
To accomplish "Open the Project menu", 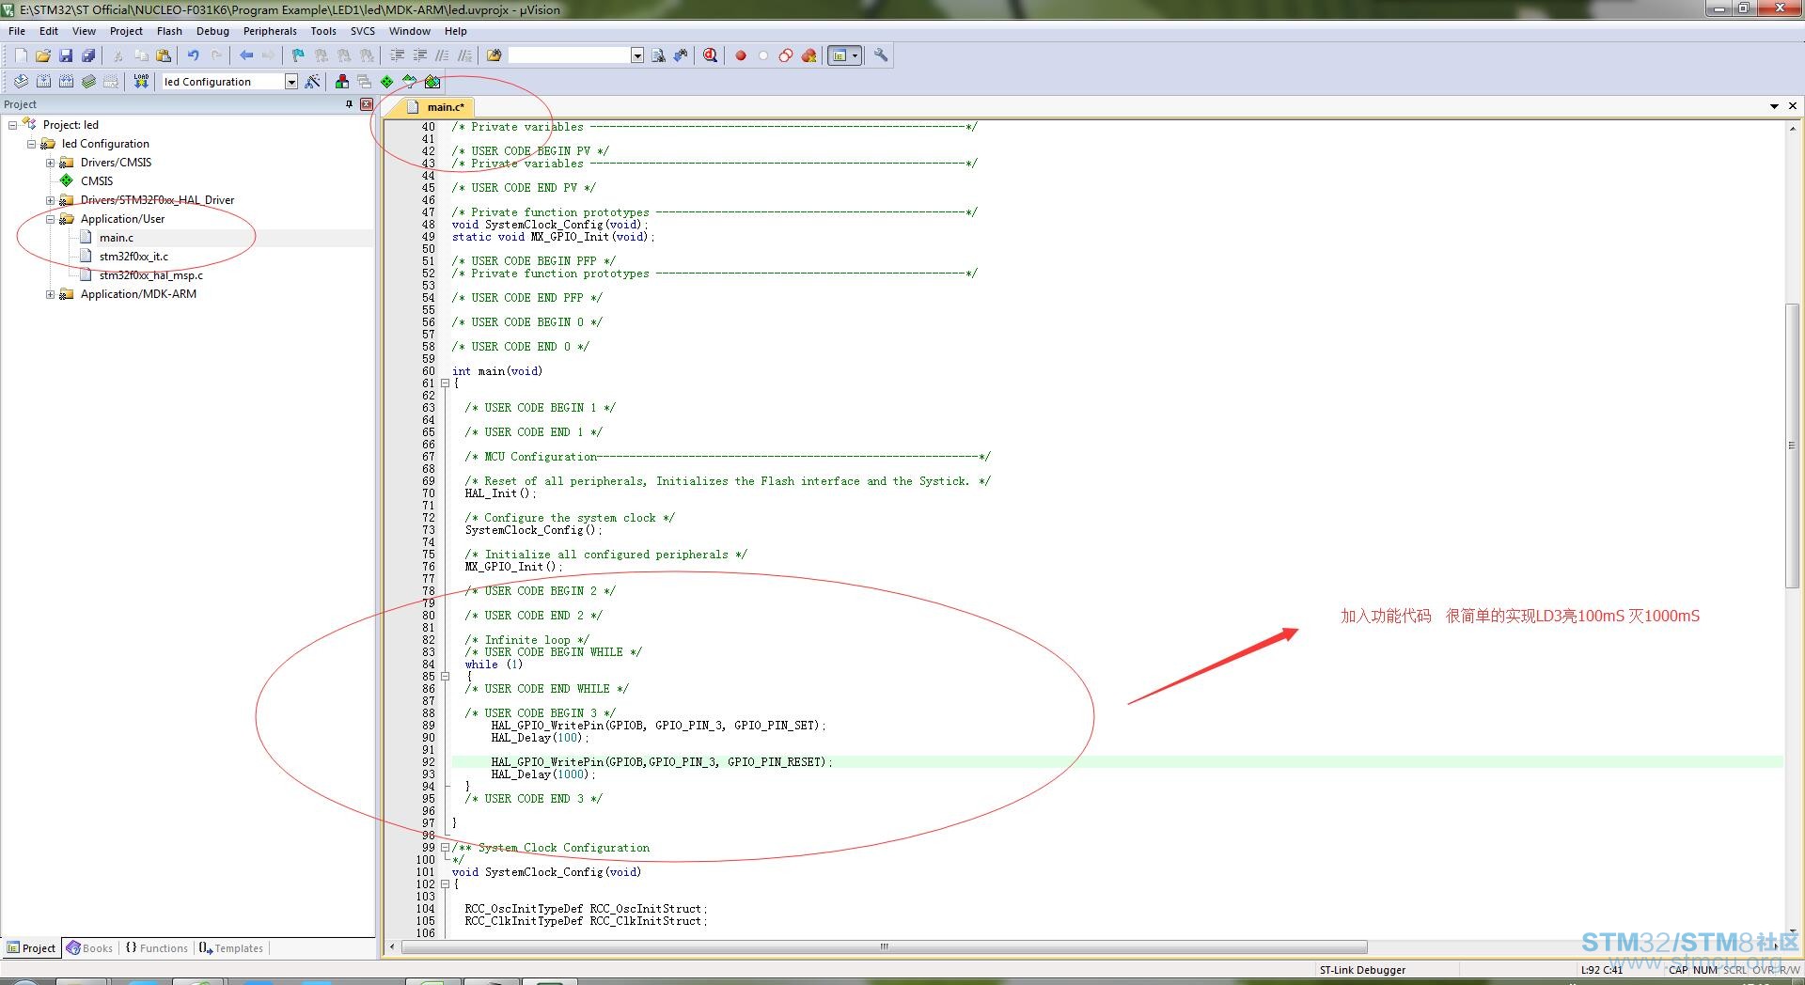I will (126, 31).
